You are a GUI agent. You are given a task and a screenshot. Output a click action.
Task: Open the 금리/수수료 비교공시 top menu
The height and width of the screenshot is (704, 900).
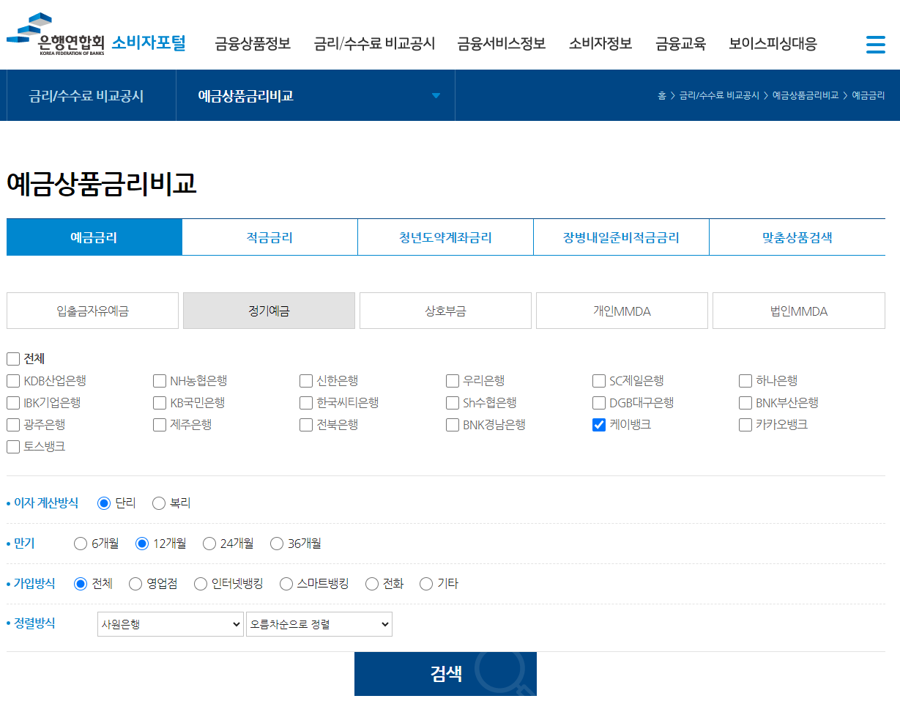[374, 44]
